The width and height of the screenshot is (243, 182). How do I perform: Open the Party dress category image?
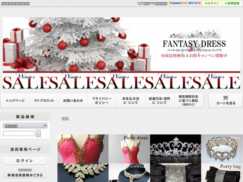pyautogui.click(x=129, y=149)
